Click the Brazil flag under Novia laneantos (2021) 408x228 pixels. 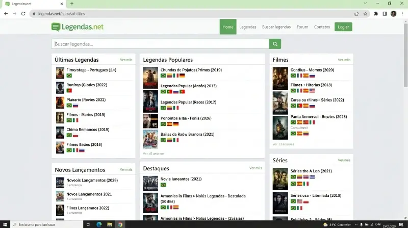pyautogui.click(x=163, y=185)
